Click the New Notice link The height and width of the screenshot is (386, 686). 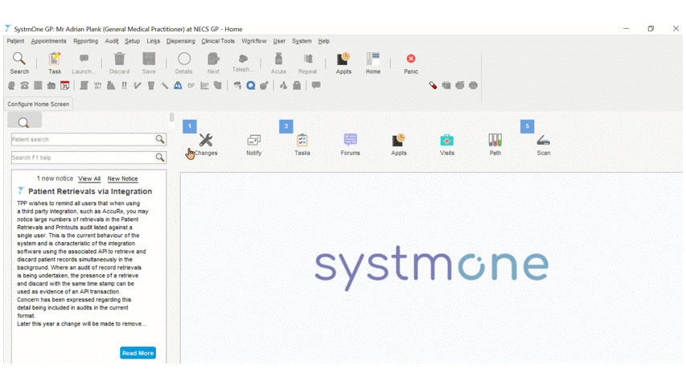[122, 179]
